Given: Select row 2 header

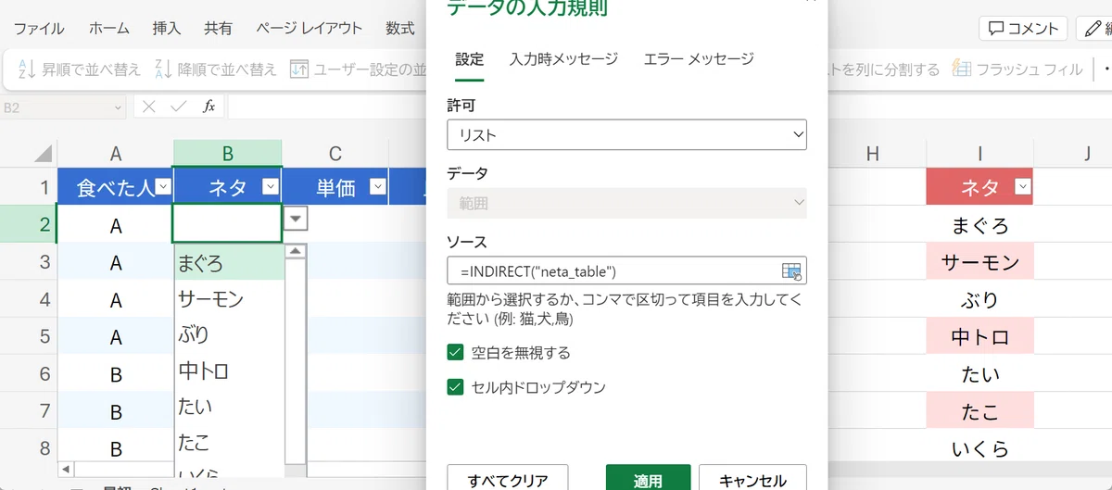Looking at the screenshot, I should [x=29, y=225].
